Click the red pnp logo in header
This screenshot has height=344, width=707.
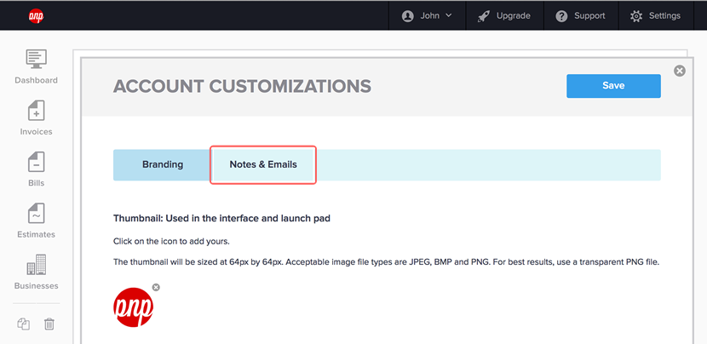(36, 16)
